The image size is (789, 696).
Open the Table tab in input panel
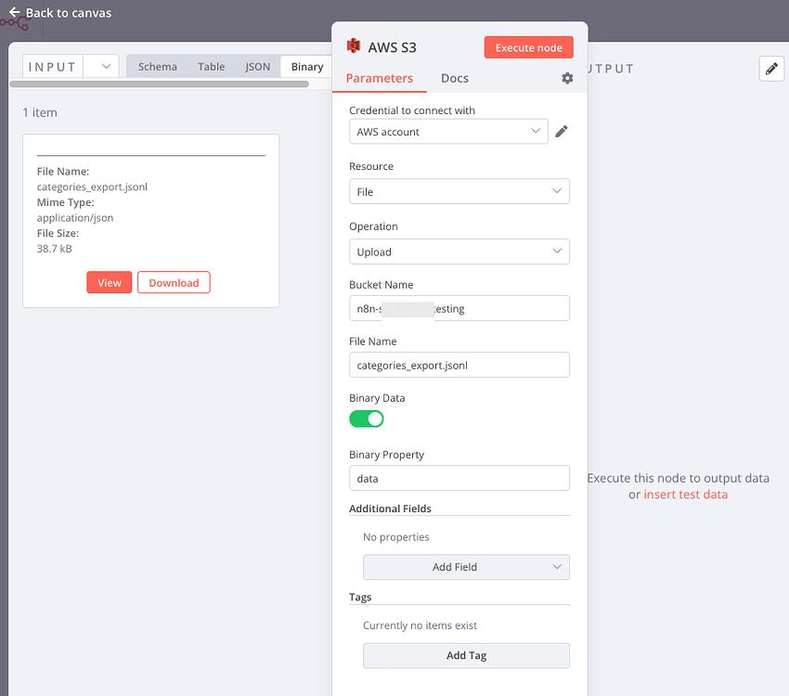pyautogui.click(x=211, y=66)
